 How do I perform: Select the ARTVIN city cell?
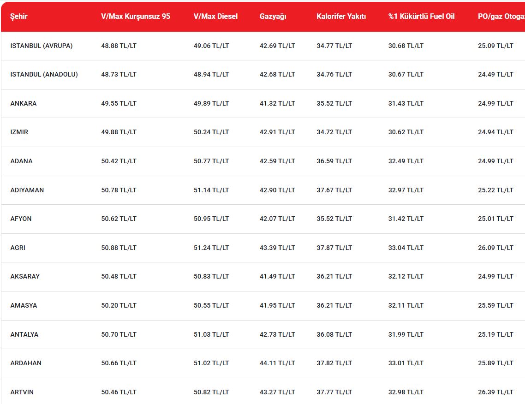click(x=22, y=392)
